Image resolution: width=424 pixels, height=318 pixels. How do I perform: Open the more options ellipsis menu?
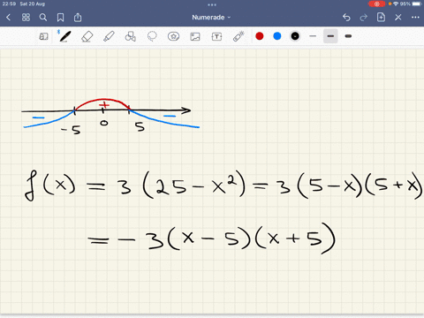[415, 18]
